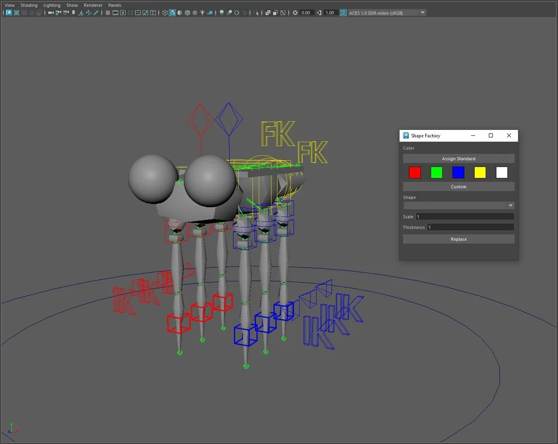The image size is (558, 444).
Task: Click the Safe Title icon
Action: [153, 13]
